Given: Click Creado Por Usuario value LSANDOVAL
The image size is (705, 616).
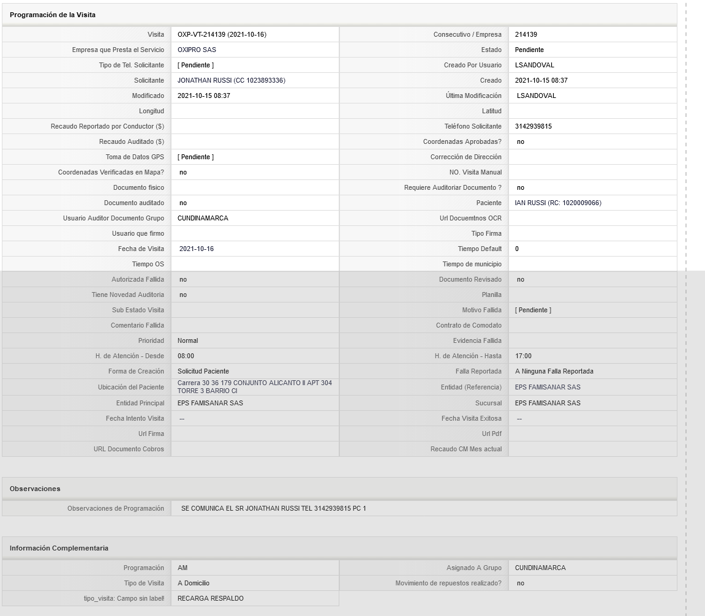Looking at the screenshot, I should tap(534, 65).
